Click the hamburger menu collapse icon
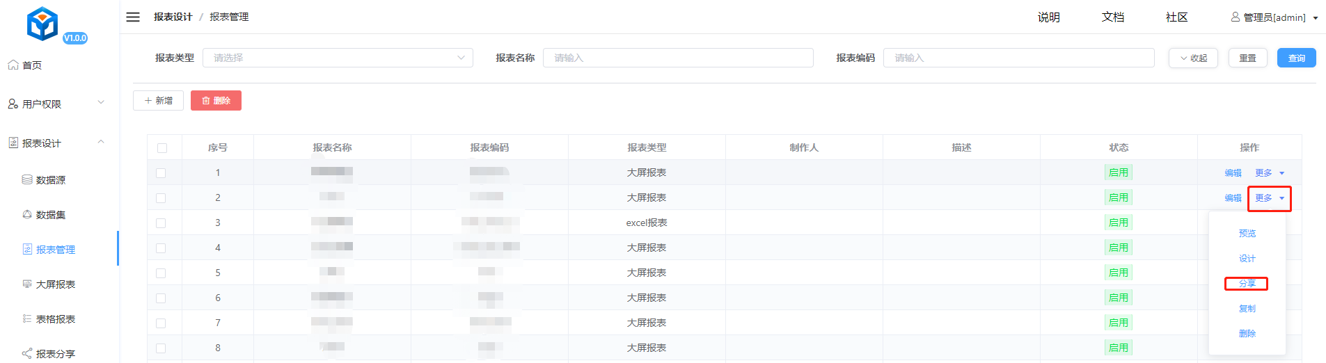 pyautogui.click(x=133, y=17)
